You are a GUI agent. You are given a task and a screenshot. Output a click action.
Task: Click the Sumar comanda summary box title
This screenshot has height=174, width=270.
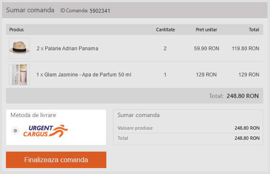(x=138, y=115)
